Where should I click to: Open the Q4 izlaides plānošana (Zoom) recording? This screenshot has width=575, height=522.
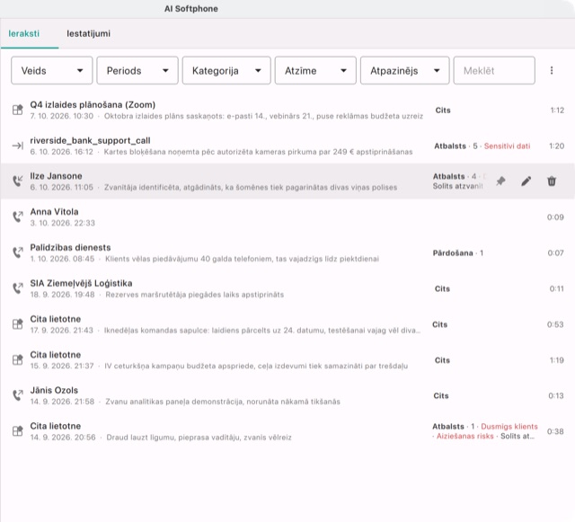(x=287, y=110)
